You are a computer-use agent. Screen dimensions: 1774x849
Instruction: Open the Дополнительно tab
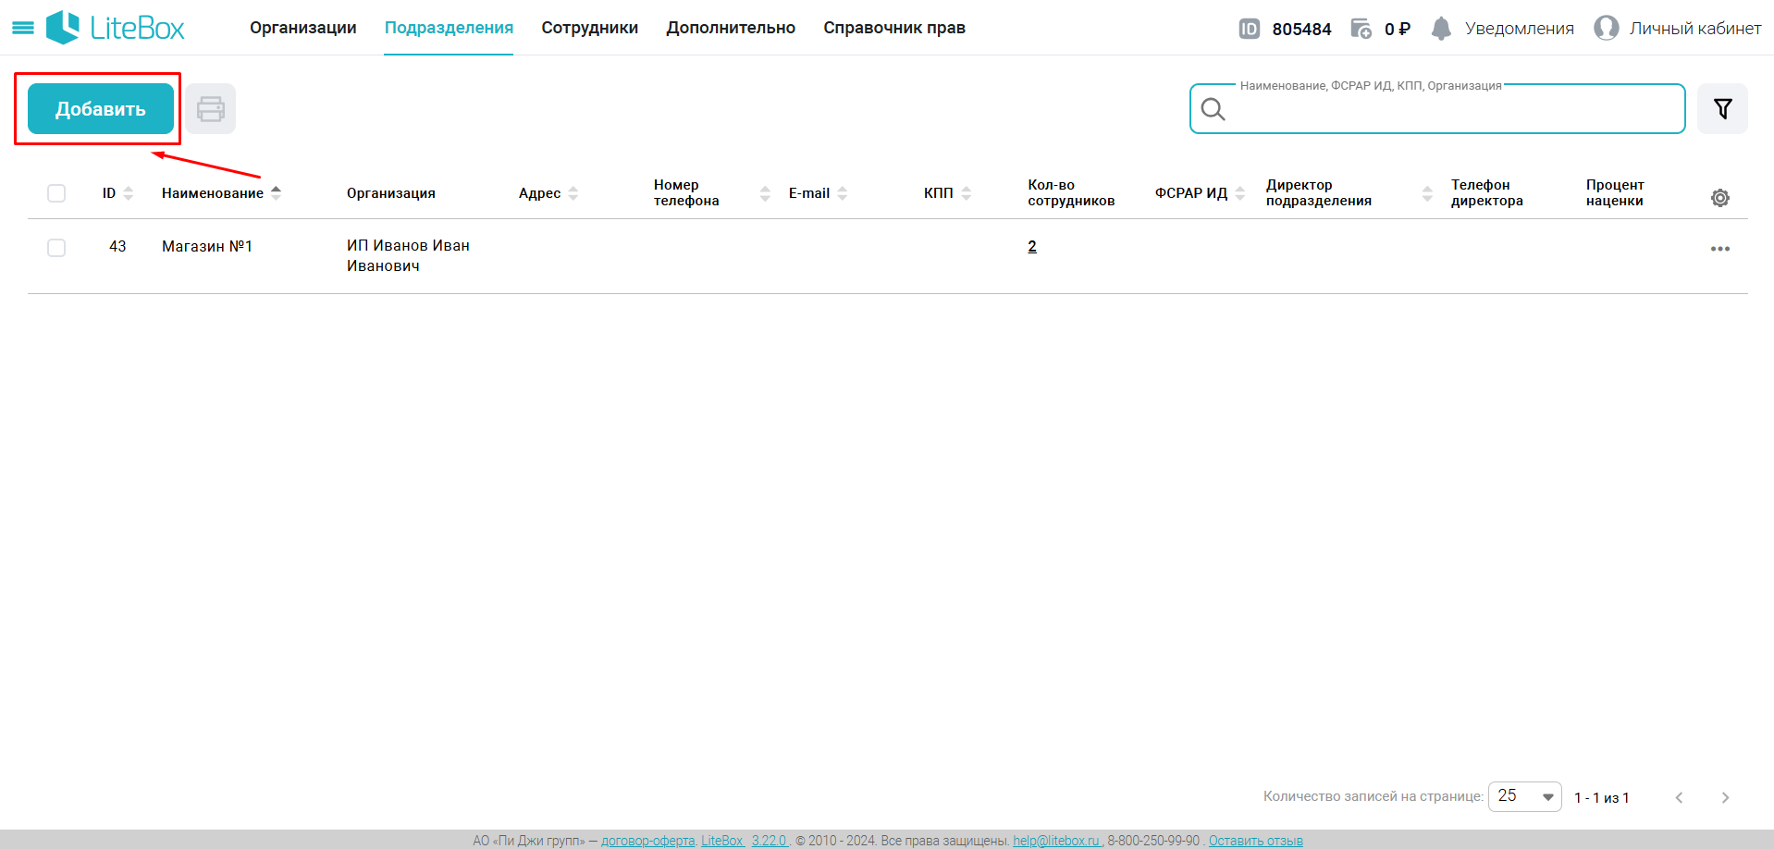click(x=731, y=28)
